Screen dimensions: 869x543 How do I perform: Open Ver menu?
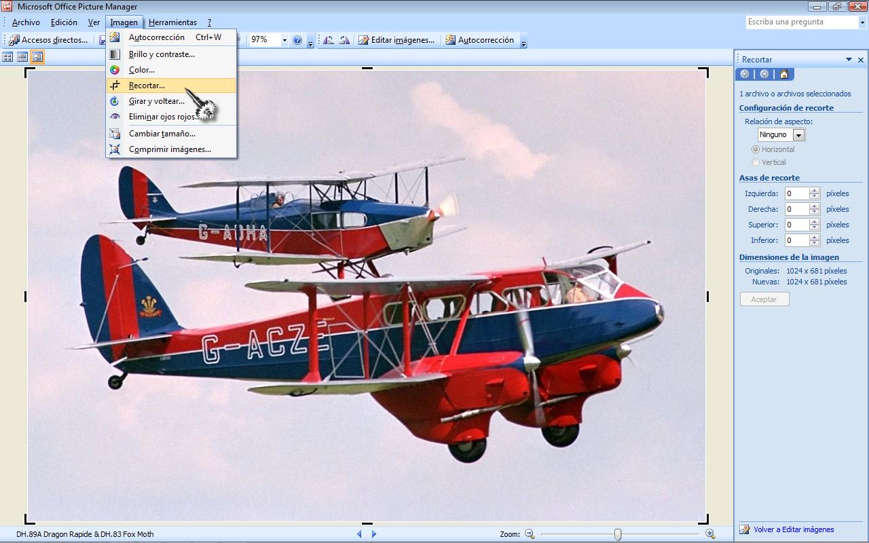(x=94, y=22)
